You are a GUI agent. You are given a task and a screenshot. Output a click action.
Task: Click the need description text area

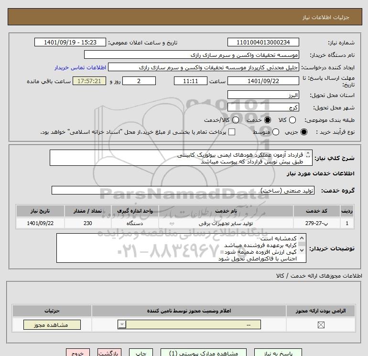[181, 158]
